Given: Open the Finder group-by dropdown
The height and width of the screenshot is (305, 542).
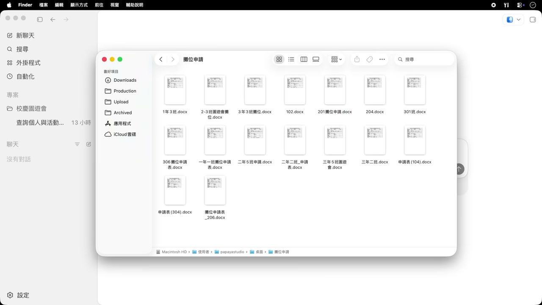Looking at the screenshot, I should click(337, 59).
